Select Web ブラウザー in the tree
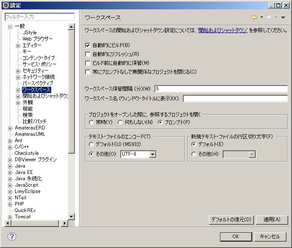This screenshot has height=248, width=292. coord(38,39)
